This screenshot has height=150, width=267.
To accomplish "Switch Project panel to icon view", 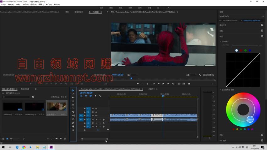I will [7, 139].
